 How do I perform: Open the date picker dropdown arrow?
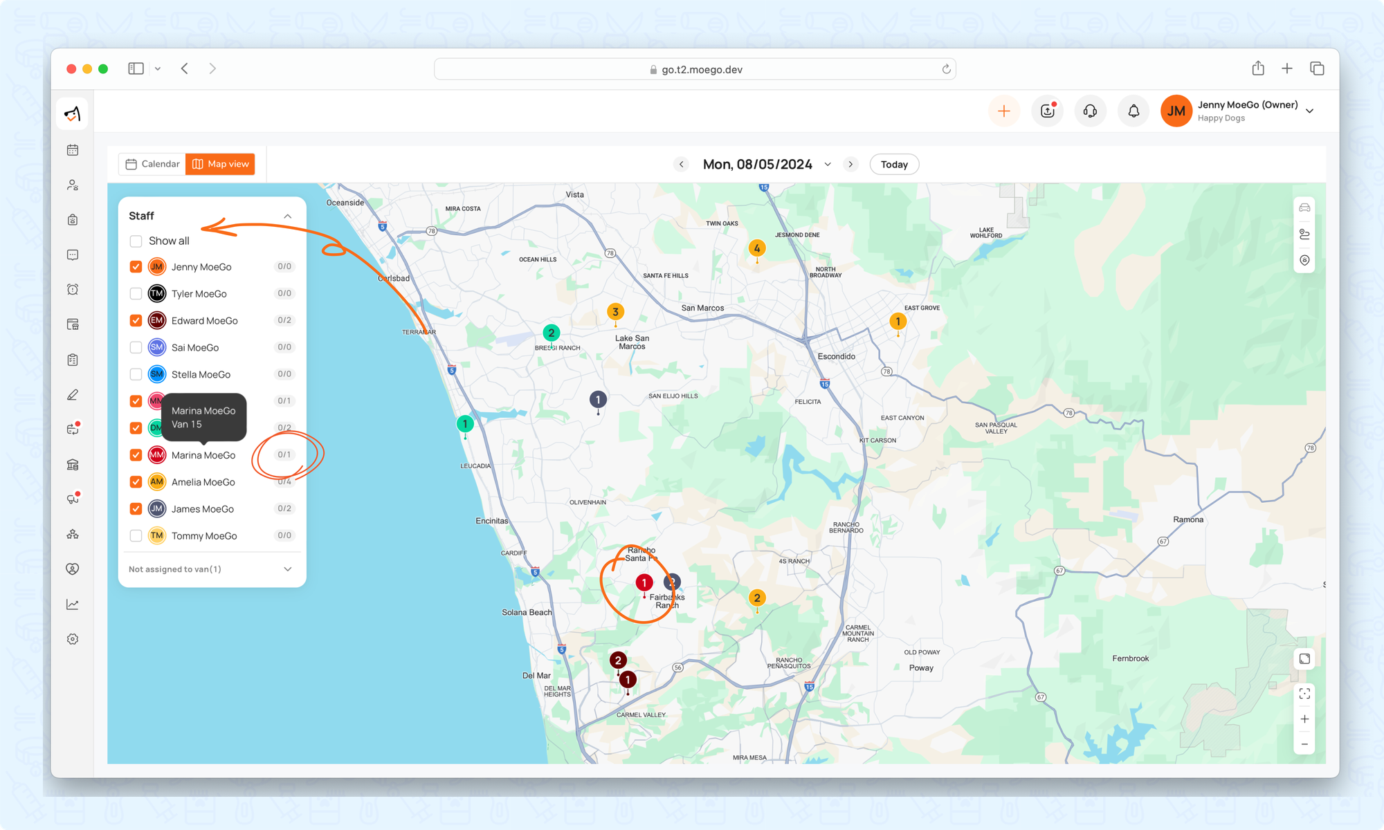pyautogui.click(x=828, y=165)
